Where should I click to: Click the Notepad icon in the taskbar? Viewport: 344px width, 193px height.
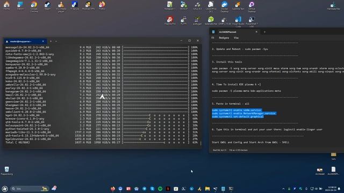tap(223, 189)
